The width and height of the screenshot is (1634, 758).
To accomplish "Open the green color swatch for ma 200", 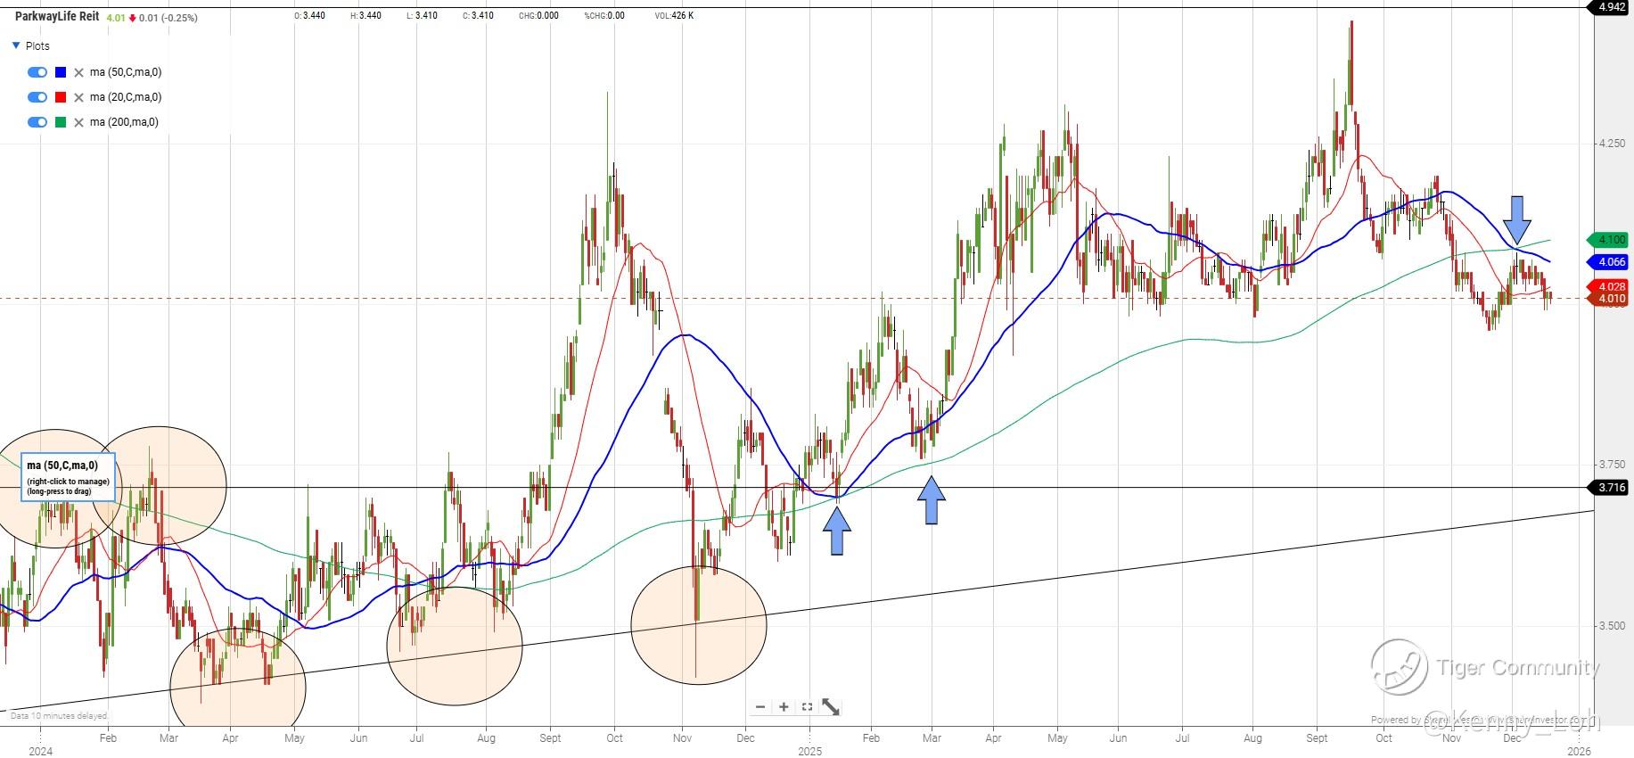I will pos(61,122).
